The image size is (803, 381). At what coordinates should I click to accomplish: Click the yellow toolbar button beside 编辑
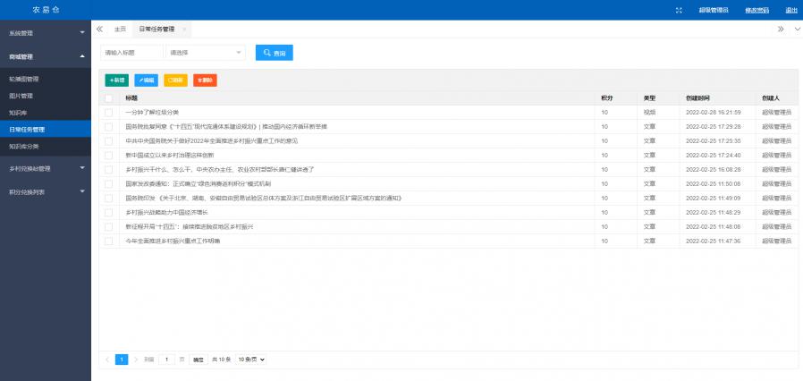coord(175,80)
